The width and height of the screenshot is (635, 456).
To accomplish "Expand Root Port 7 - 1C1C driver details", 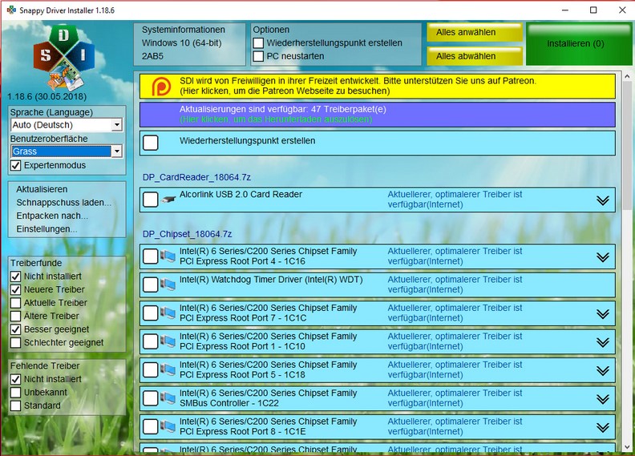I will [x=603, y=314].
